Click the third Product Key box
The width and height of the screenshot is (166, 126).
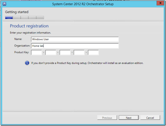tap(65, 52)
